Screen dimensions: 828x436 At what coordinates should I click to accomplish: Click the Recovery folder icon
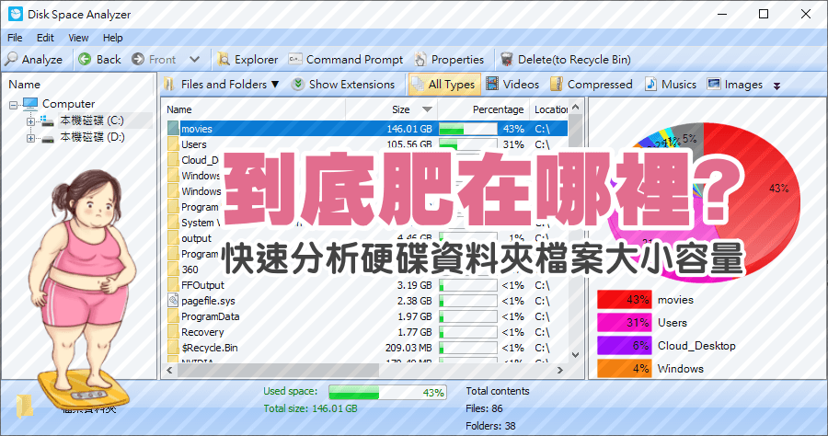(173, 333)
